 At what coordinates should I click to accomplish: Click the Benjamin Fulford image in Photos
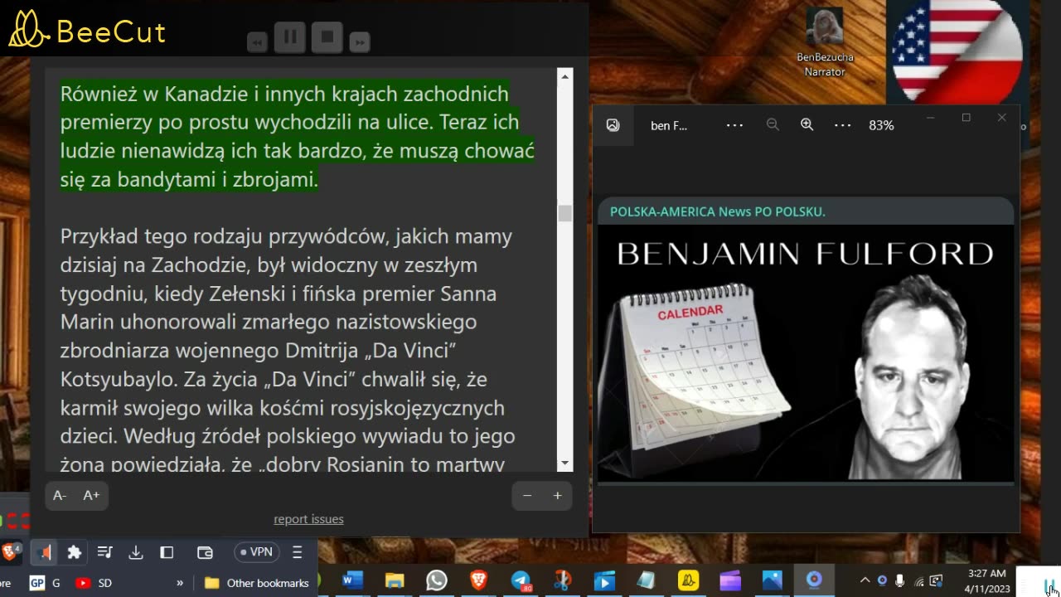click(x=806, y=340)
